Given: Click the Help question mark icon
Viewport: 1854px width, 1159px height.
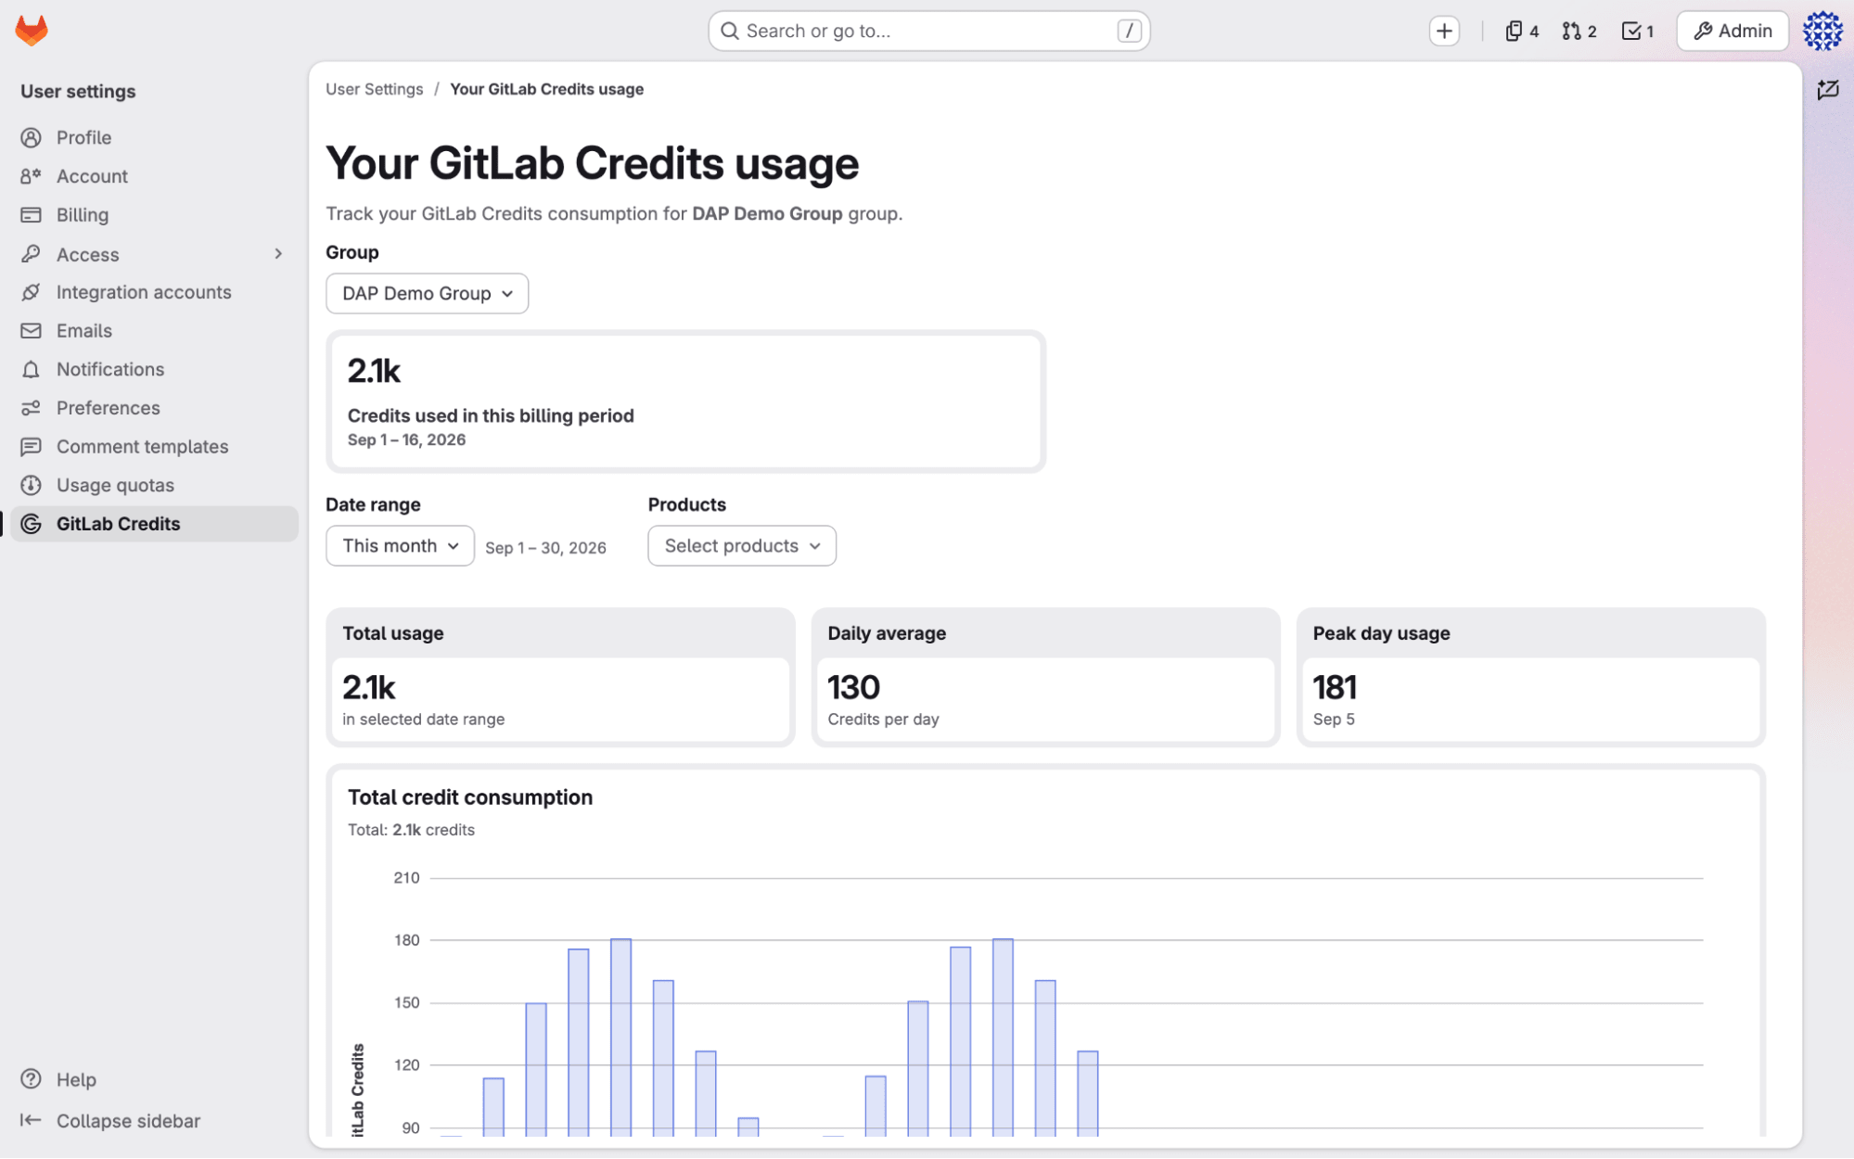Looking at the screenshot, I should 31,1079.
